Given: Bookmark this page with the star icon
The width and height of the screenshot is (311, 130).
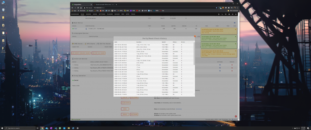Looking at the screenshot, I should point(216,8).
